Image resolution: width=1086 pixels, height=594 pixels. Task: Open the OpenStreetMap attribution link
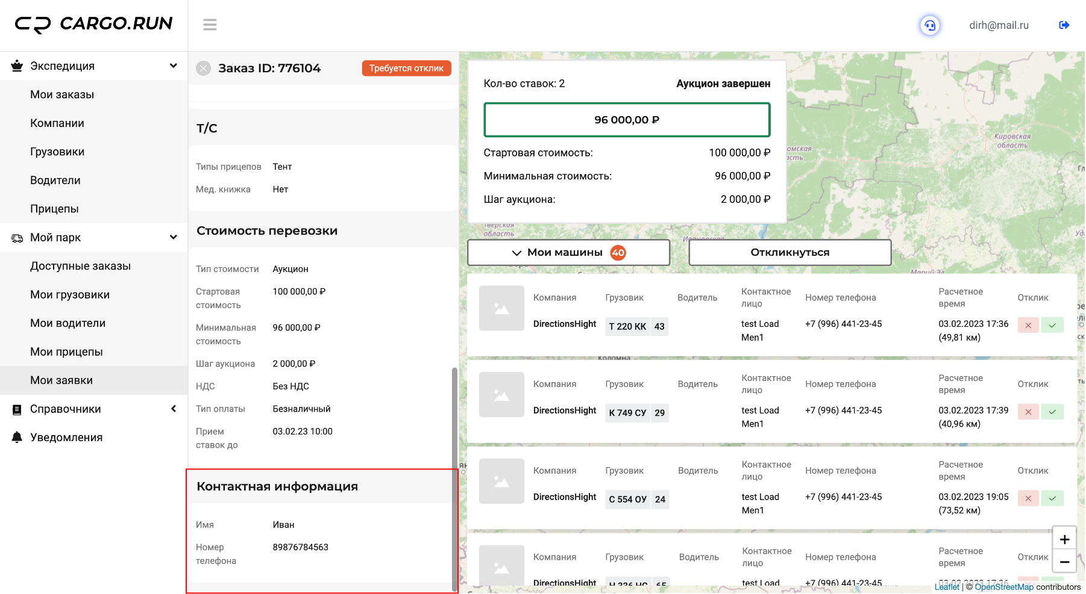click(1004, 587)
